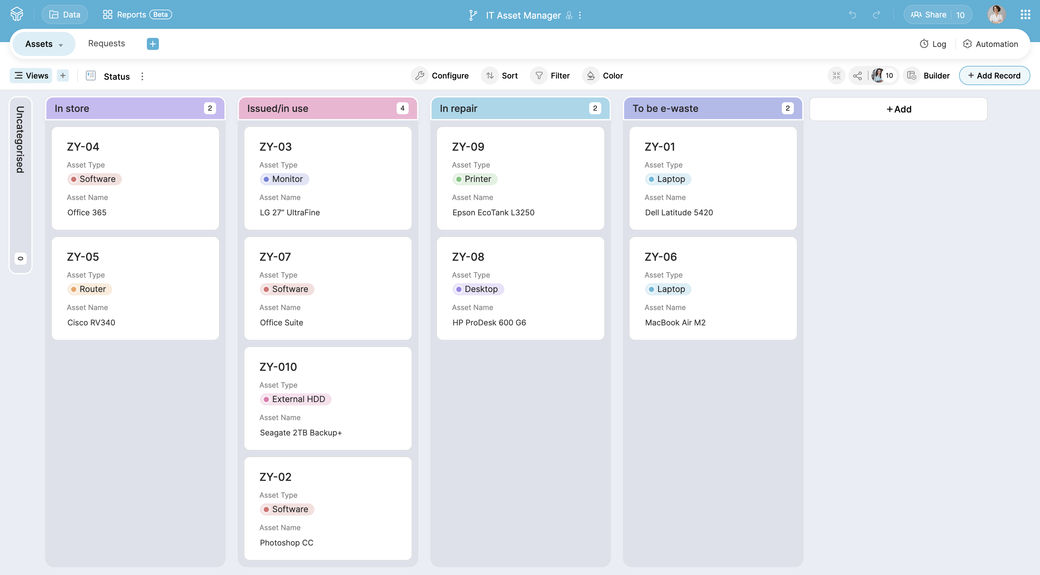Click the collaborator avatar near Share
This screenshot has height=575, width=1040.
pos(996,14)
